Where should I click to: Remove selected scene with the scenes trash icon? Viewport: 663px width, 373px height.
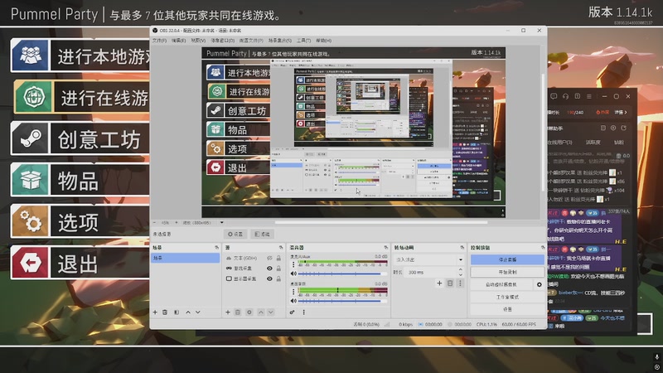[165, 312]
